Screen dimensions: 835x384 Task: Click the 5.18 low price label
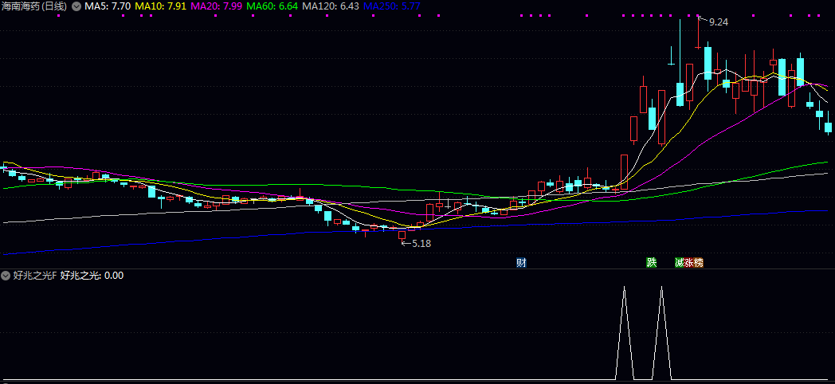(421, 244)
